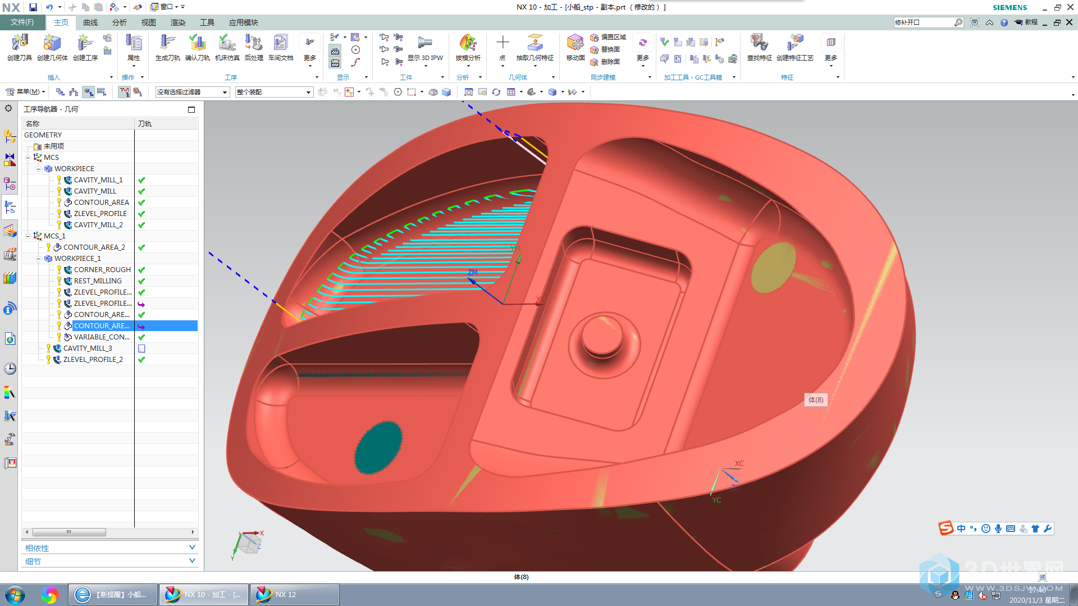Open Shop Documentation (车间文档)

click(281, 47)
